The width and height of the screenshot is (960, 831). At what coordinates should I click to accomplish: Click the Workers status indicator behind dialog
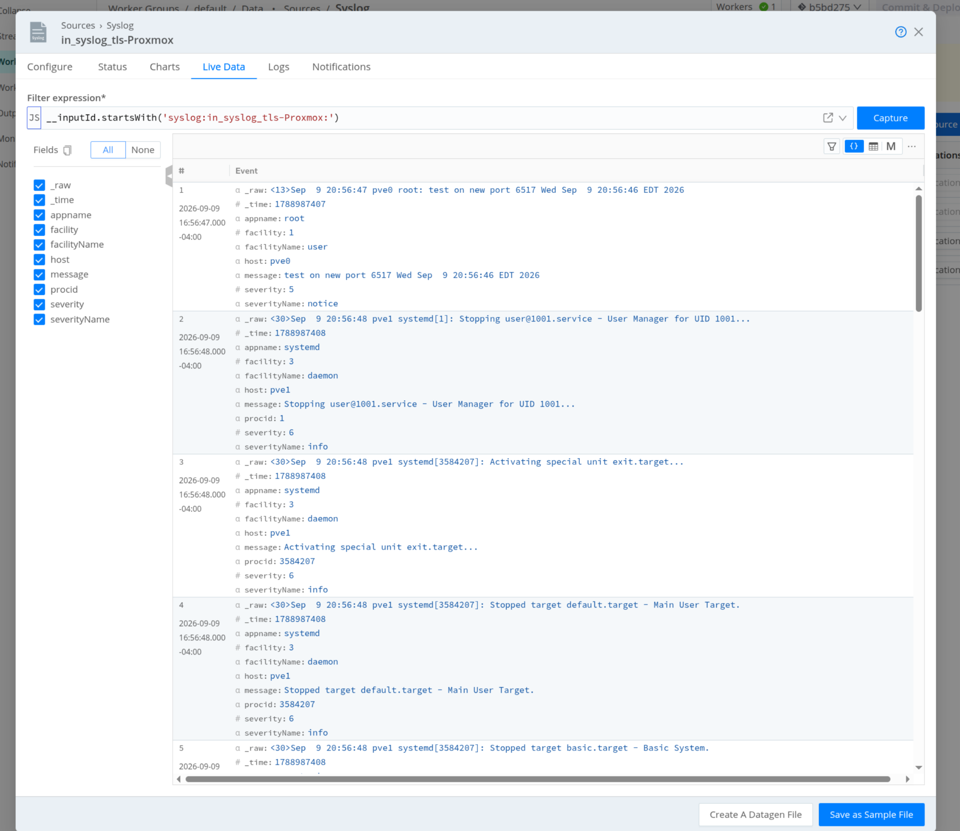[x=746, y=6]
